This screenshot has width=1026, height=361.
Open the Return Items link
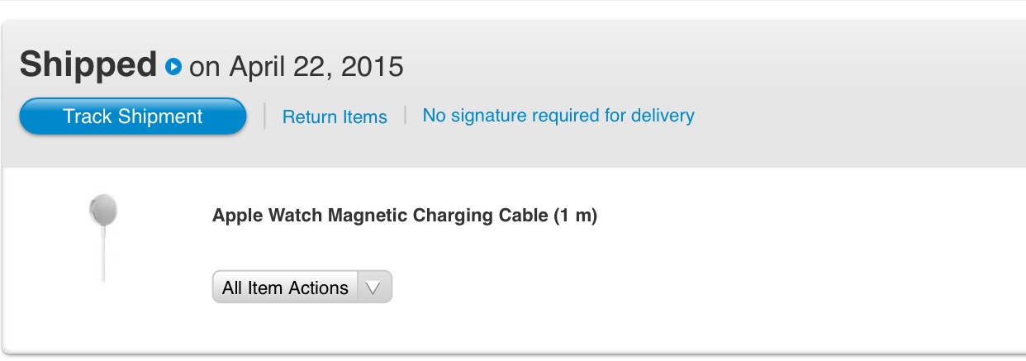[x=335, y=117]
